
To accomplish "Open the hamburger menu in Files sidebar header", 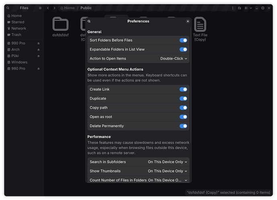I will click(40, 8).
